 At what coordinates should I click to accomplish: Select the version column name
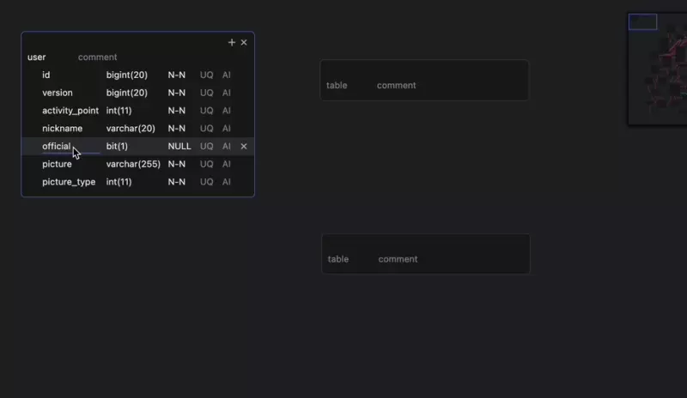point(58,93)
